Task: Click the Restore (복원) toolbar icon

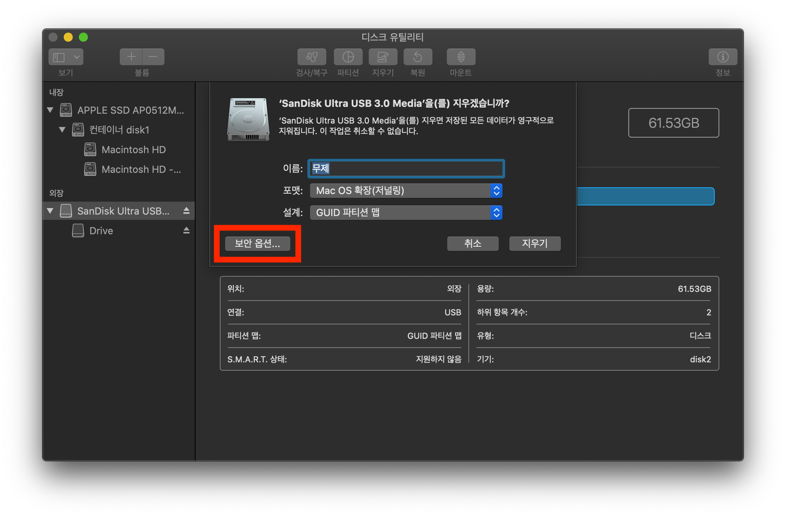Action: point(418,57)
